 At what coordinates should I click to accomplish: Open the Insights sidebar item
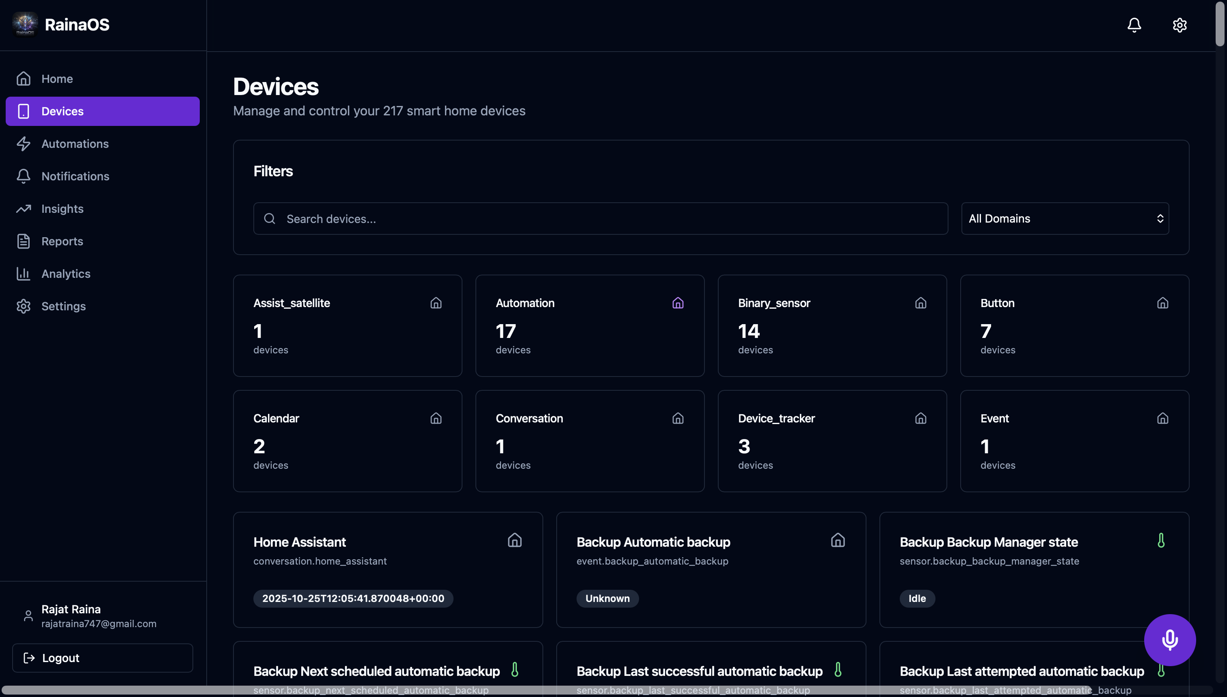click(62, 209)
